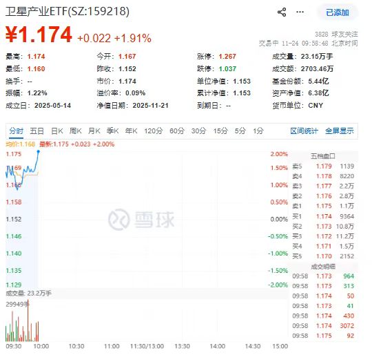Viewport: 372px width, 355px height.
Task: Click the current price ¥1.174
Action: (x=39, y=35)
